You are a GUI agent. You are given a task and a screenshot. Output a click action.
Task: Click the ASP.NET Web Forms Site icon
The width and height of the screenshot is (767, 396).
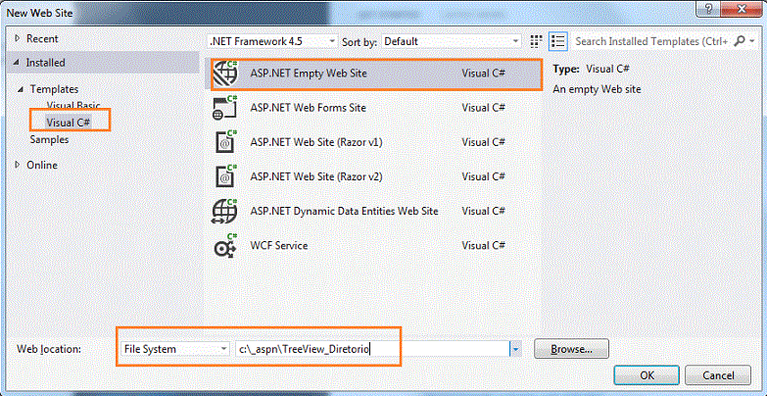[225, 108]
